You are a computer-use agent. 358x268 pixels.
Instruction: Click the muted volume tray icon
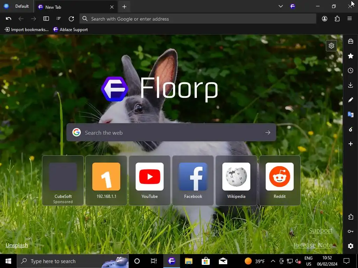298,261
